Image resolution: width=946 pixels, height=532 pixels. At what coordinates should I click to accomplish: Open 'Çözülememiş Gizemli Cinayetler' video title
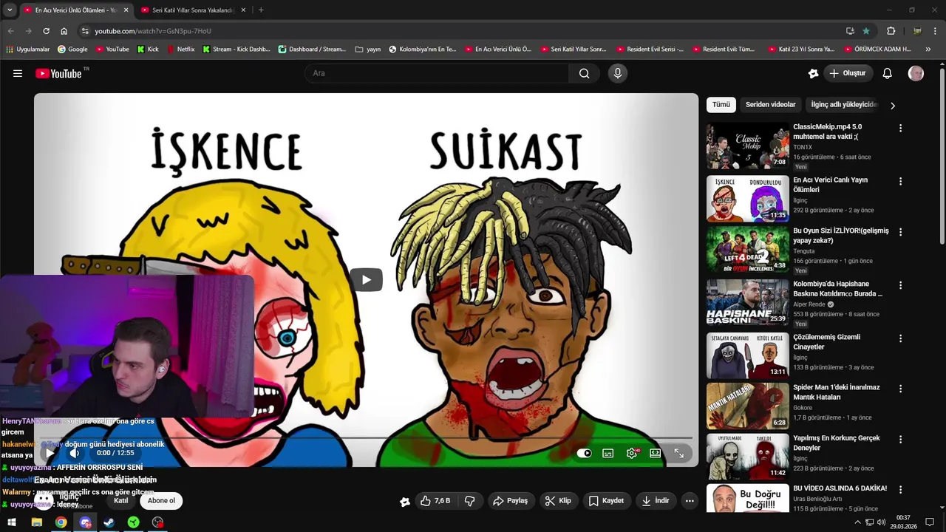click(x=826, y=342)
